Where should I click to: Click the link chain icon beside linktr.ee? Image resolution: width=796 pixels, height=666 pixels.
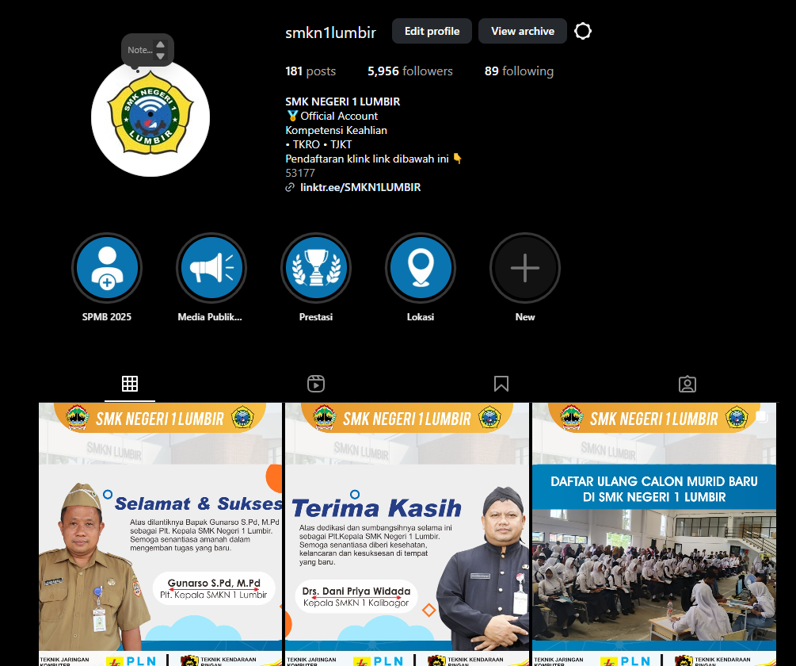pyautogui.click(x=290, y=187)
